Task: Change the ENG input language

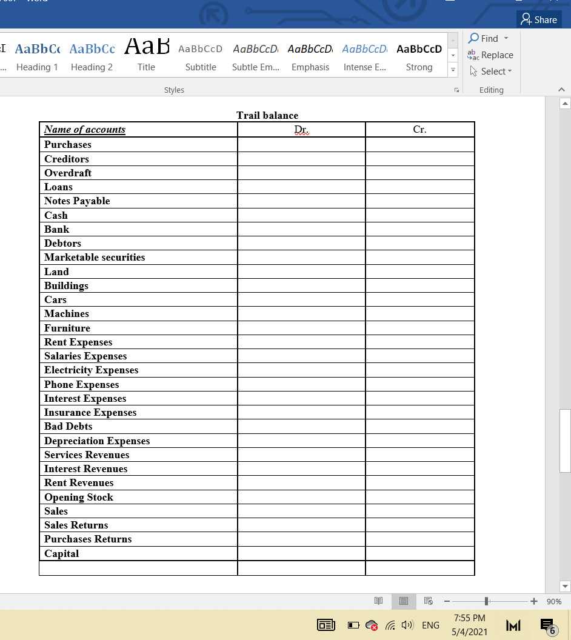Action: point(430,625)
